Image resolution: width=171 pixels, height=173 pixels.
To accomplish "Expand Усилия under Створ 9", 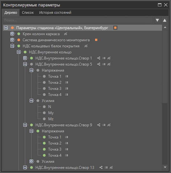I will 31,161.
